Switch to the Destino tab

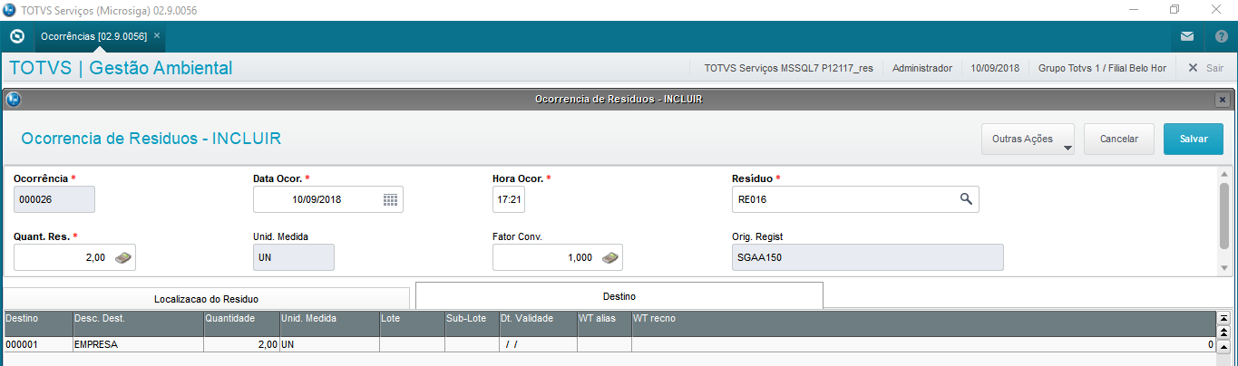pos(619,295)
